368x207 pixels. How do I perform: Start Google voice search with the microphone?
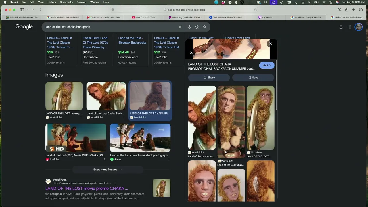pyautogui.click(x=189, y=27)
